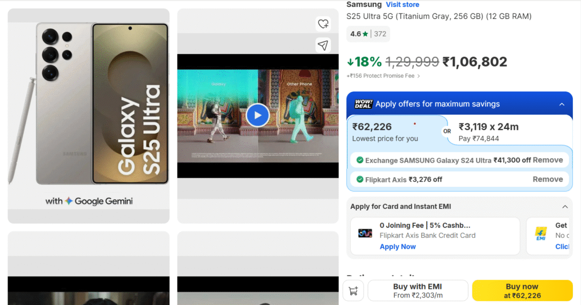
Task: Click Apply Now for the Axis credit card
Action: tap(398, 246)
